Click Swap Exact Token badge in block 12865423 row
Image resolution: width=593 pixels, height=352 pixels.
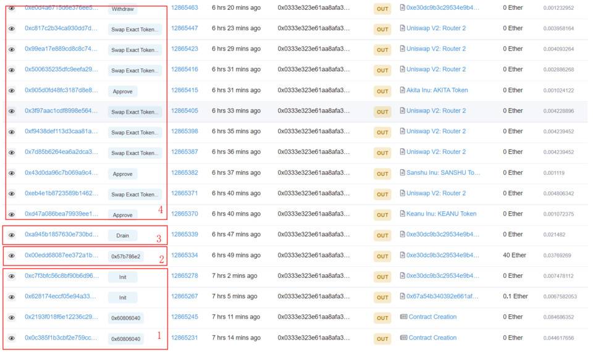click(135, 50)
